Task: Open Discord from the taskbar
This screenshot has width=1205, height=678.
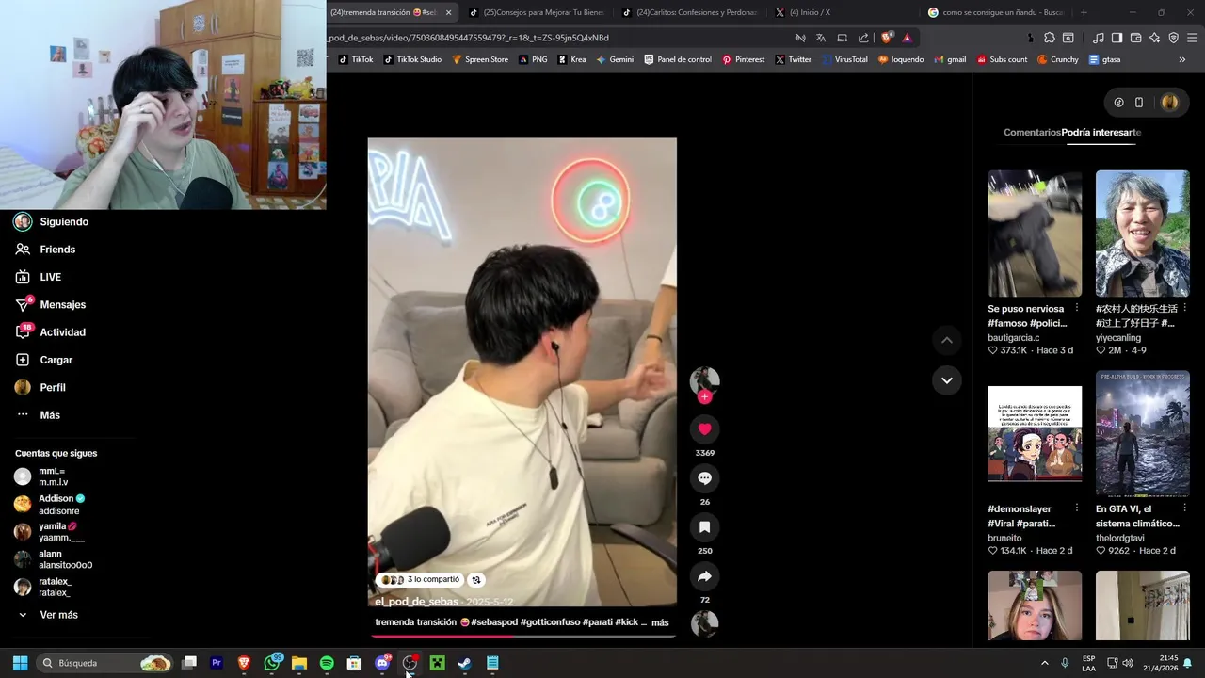Action: pos(382,663)
